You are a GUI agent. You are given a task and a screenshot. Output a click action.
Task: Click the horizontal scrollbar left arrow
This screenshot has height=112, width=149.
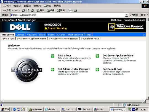pyautogui.click(x=2, y=101)
